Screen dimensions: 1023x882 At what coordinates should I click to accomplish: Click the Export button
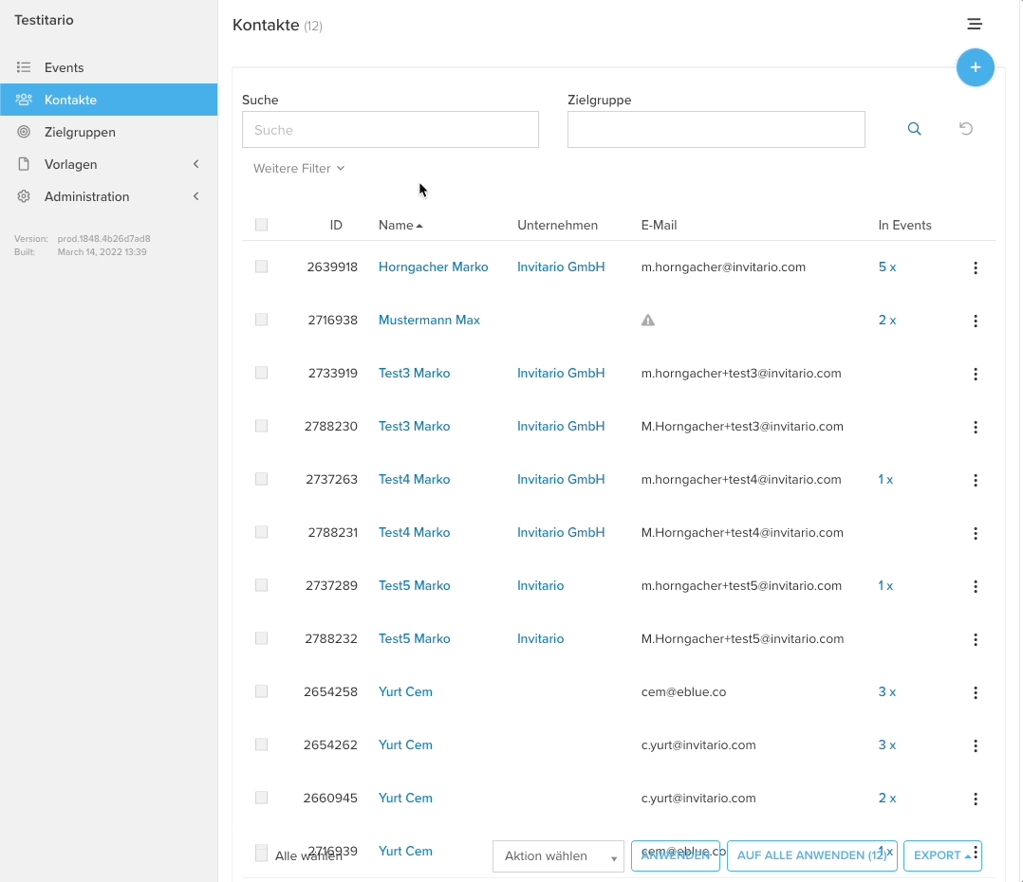tap(941, 855)
